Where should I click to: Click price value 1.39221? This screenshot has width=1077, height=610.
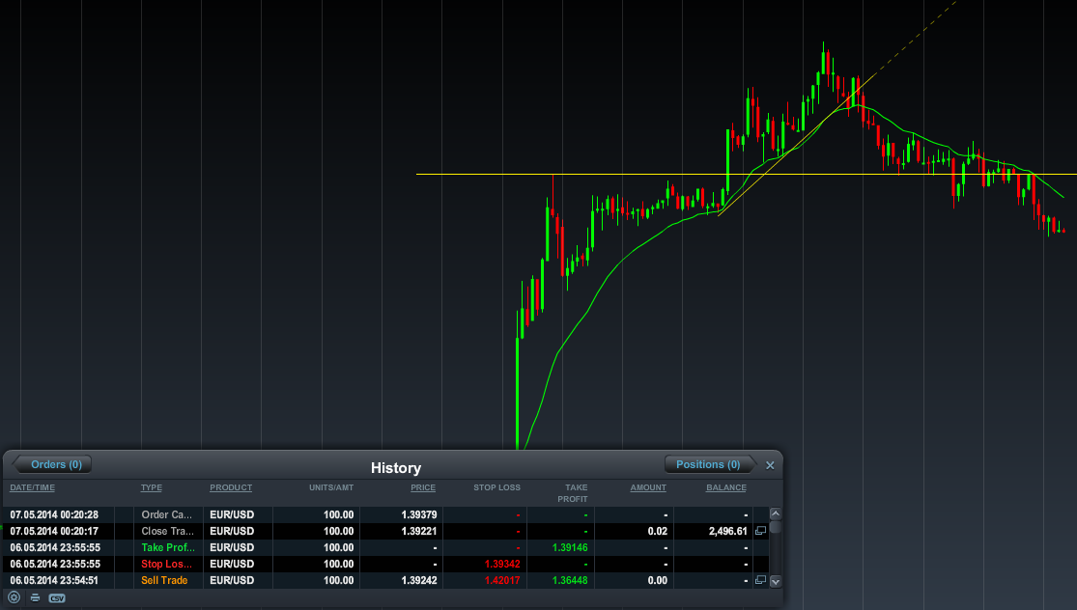coord(419,531)
